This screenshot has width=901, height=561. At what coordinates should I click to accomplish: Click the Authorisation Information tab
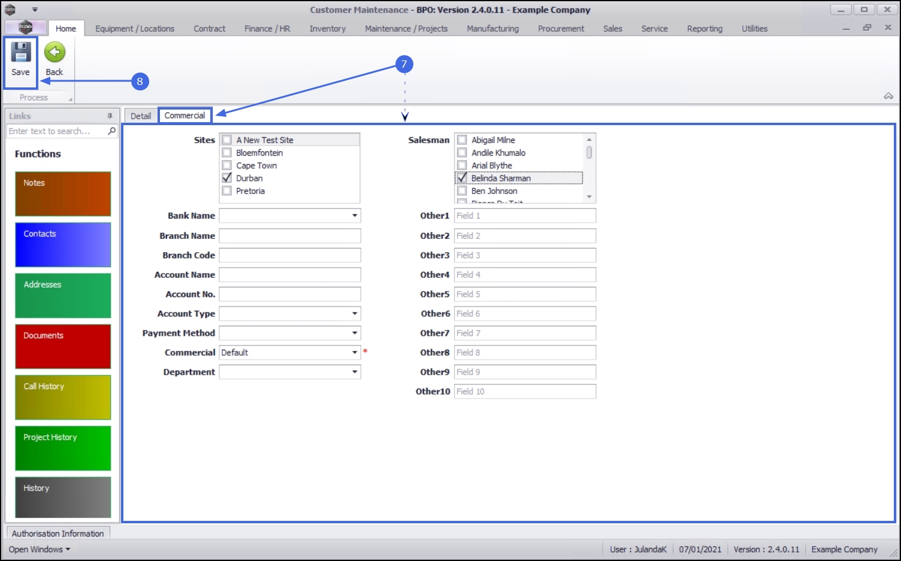(x=58, y=533)
